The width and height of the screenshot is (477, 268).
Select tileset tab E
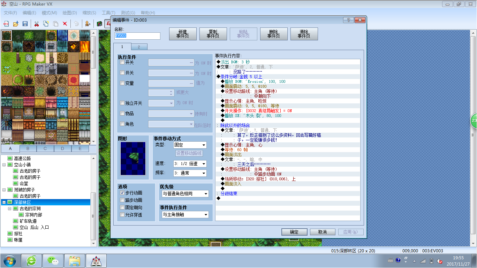(x=80, y=149)
